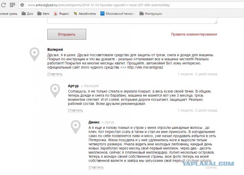Click the author name Денис

pos(94,122)
